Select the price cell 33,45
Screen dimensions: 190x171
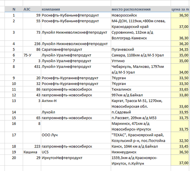[180, 146]
